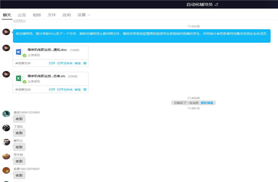
Task: Open the more-options menu icon on the .doc card
Action: coord(85,63)
